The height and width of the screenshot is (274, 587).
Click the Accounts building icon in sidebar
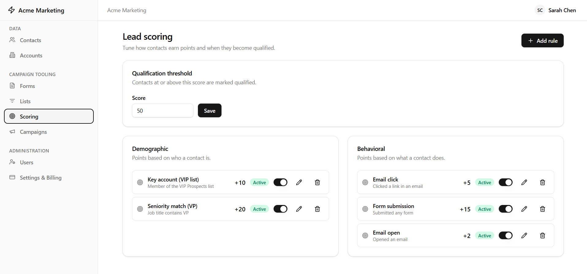pyautogui.click(x=12, y=55)
